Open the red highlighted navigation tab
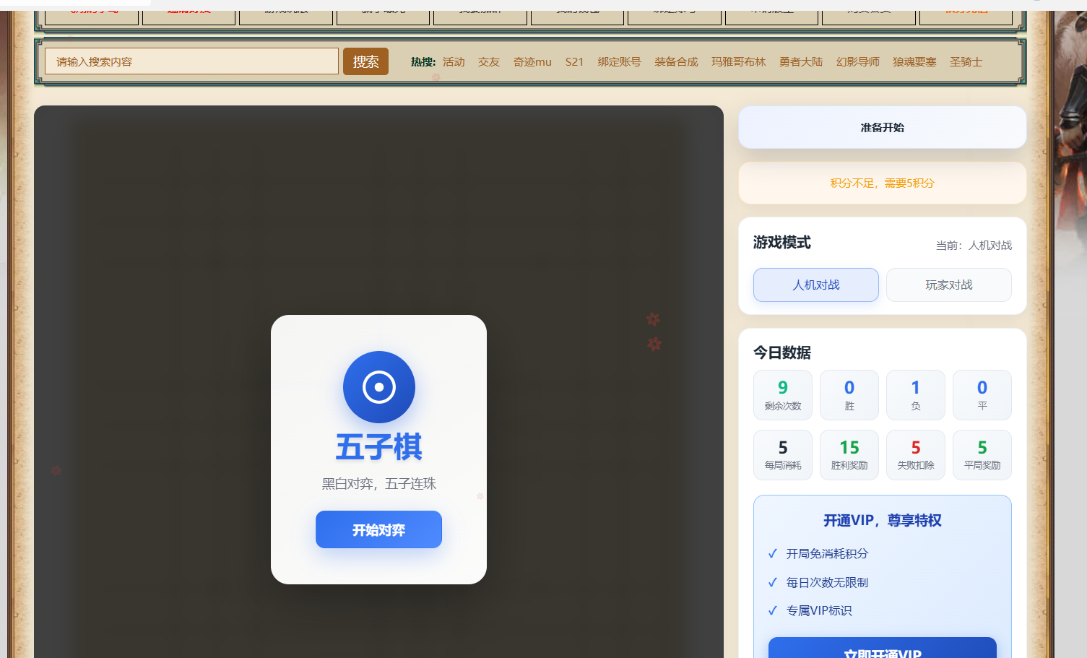This screenshot has width=1087, height=658. [x=188, y=9]
